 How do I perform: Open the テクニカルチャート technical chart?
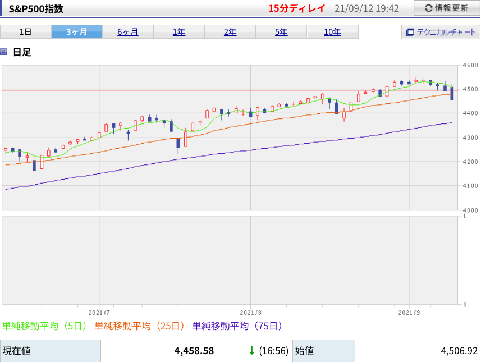[x=441, y=32]
